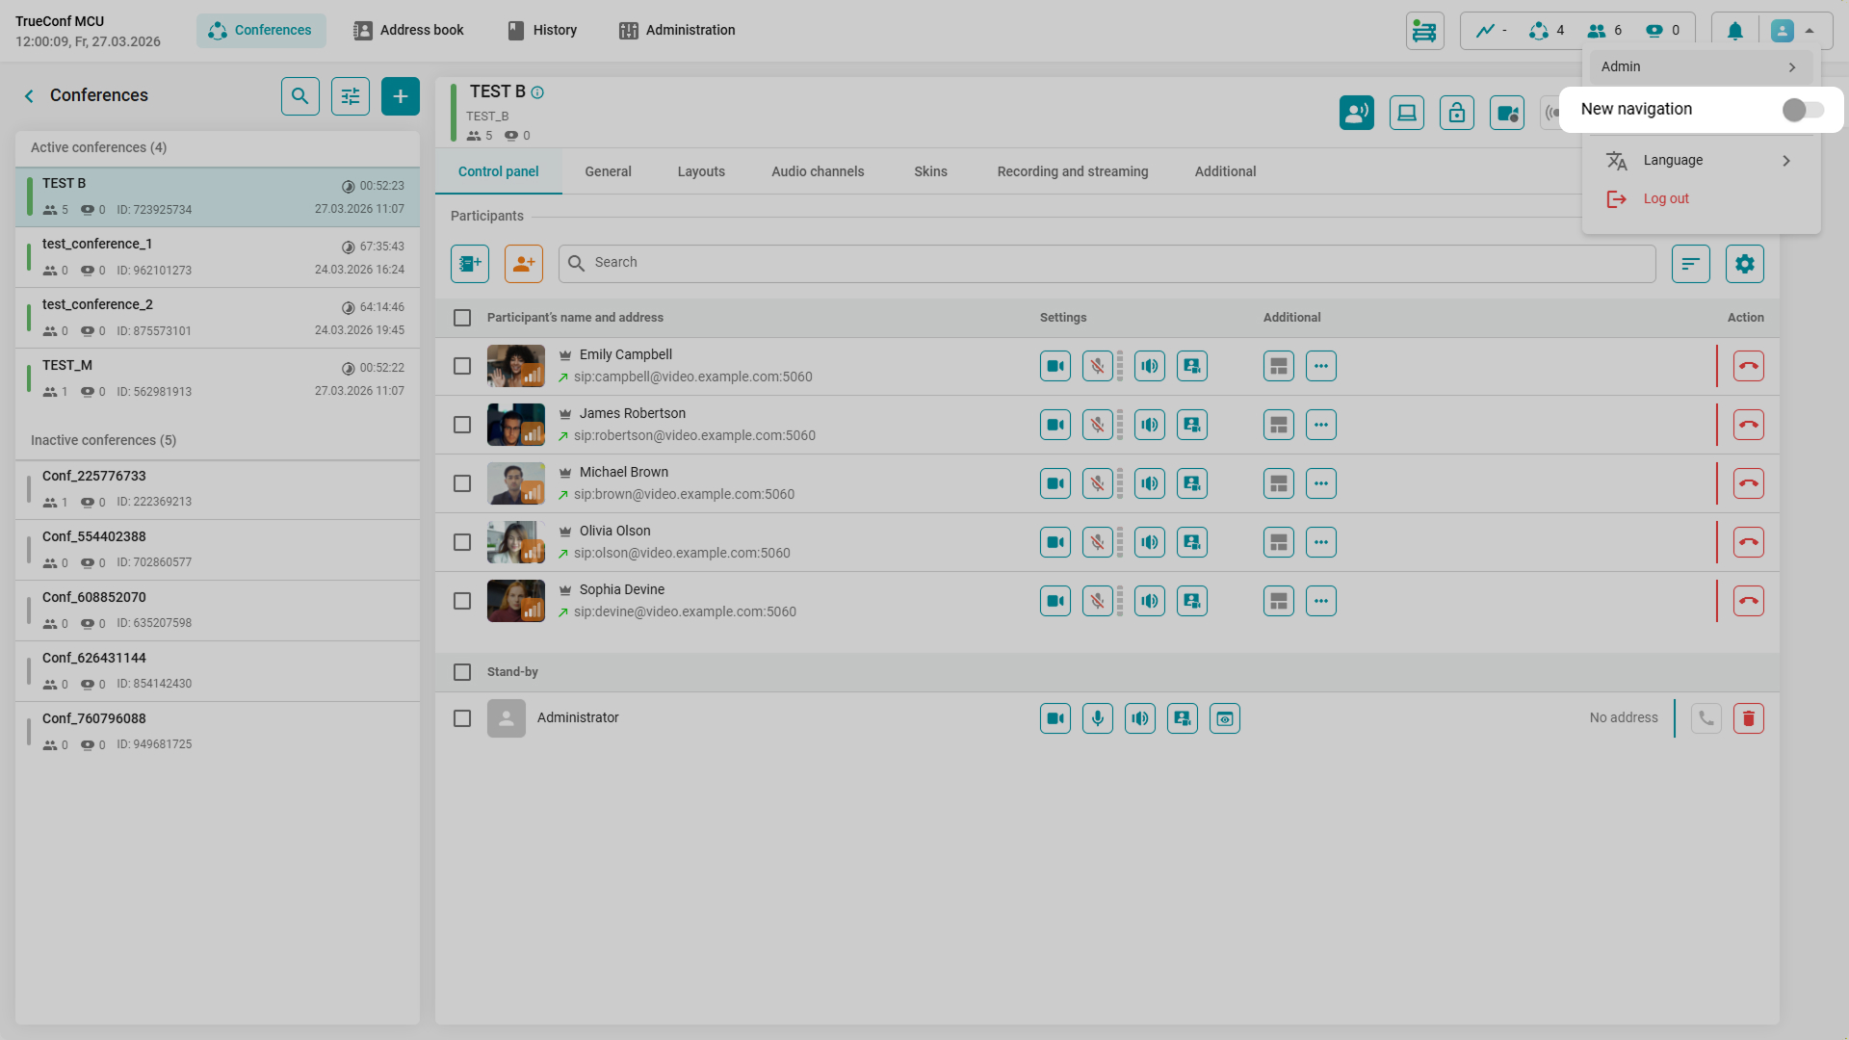
Task: Toggle the New navigation switch
Action: tap(1802, 110)
